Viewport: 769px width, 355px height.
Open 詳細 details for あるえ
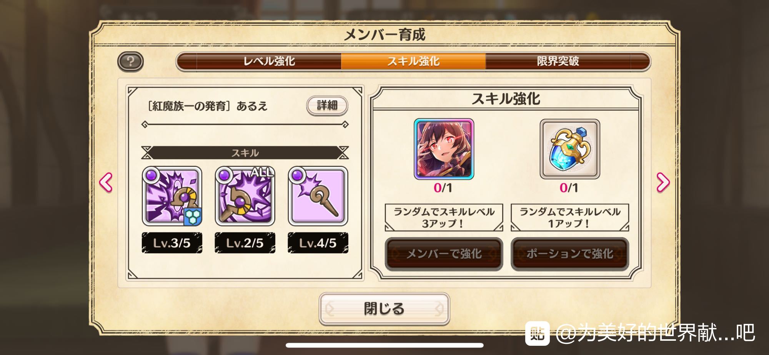(327, 105)
